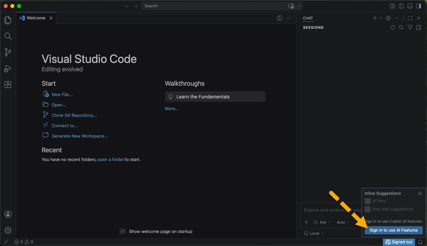Click the Search icon in activity bar
This screenshot has width=427, height=246.
tap(8, 36)
